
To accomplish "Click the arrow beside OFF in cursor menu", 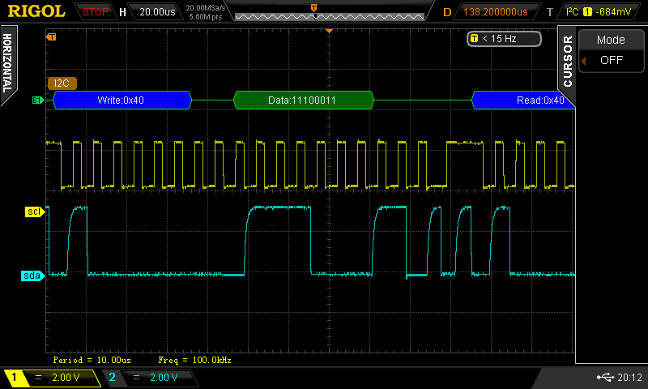I will point(583,61).
